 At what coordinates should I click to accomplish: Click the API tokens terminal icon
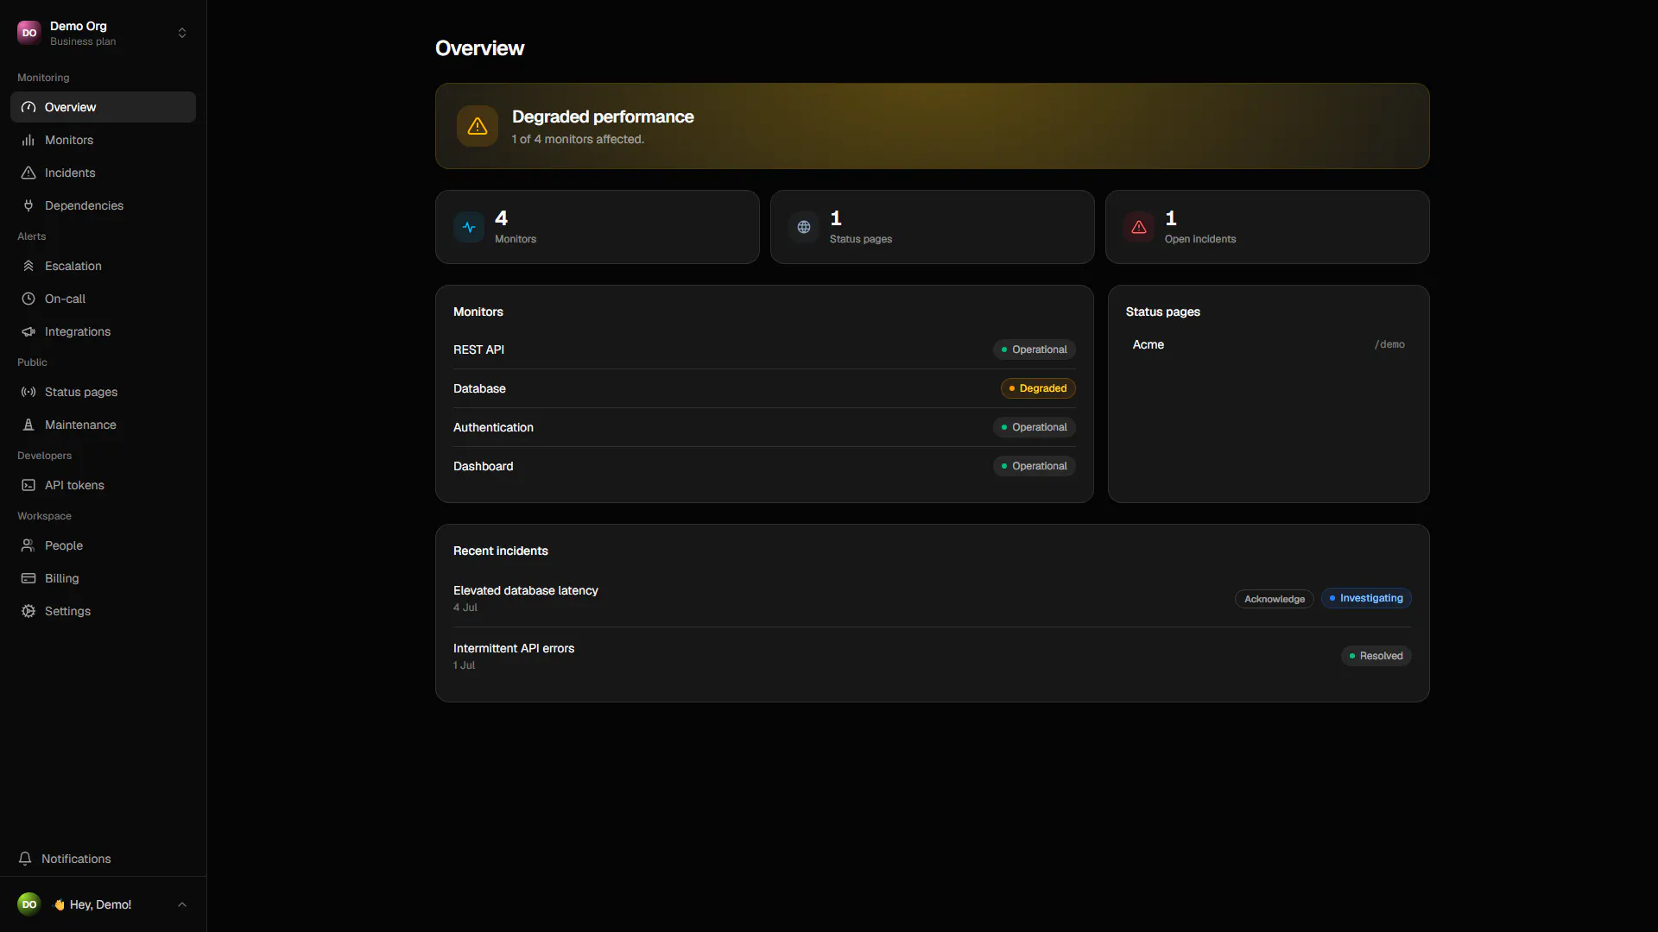tap(28, 485)
